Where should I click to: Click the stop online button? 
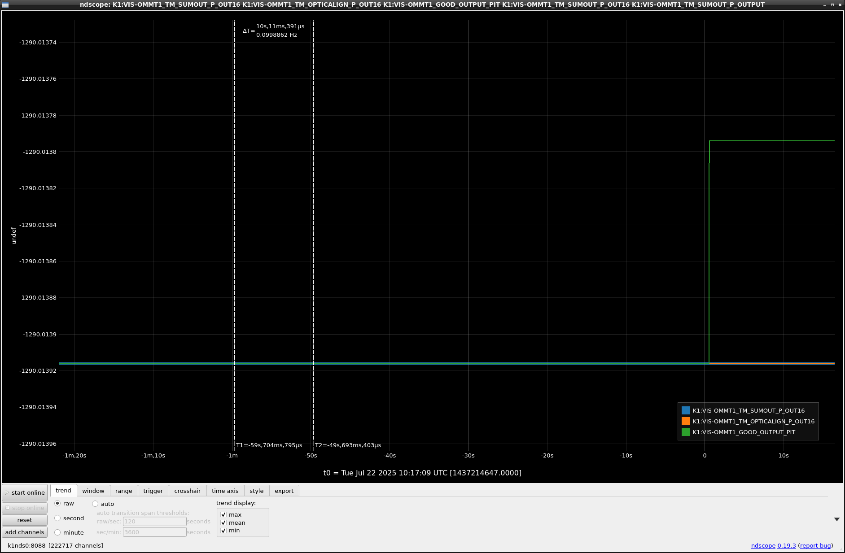pos(25,508)
